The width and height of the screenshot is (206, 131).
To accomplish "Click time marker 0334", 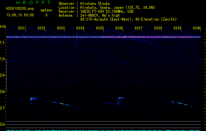I will click(80, 28).
